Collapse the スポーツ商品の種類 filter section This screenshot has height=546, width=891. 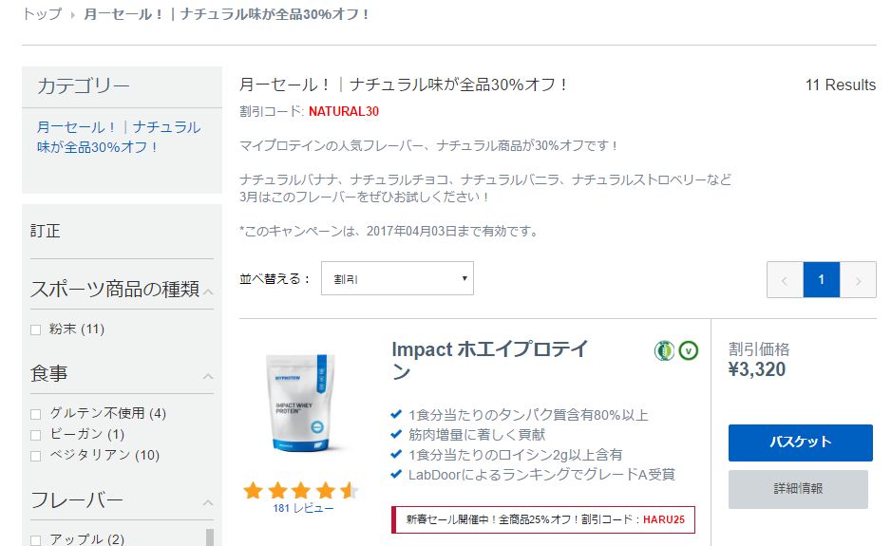click(209, 292)
